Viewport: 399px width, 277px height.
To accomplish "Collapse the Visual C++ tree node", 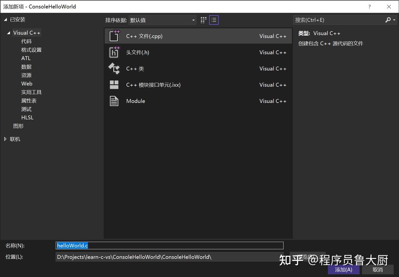I will point(9,32).
